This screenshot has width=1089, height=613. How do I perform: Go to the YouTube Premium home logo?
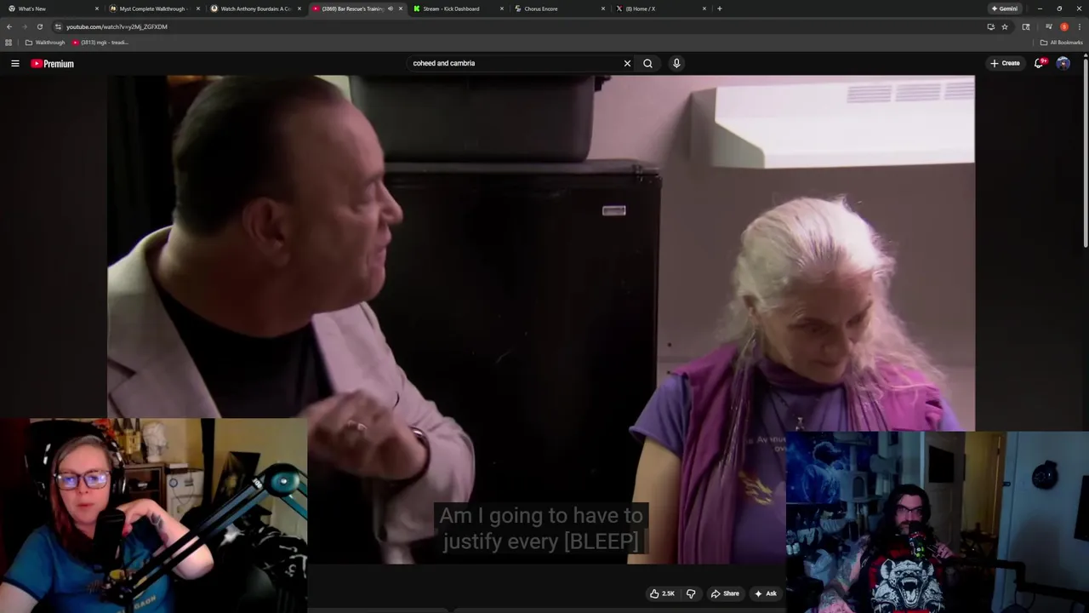tap(53, 64)
